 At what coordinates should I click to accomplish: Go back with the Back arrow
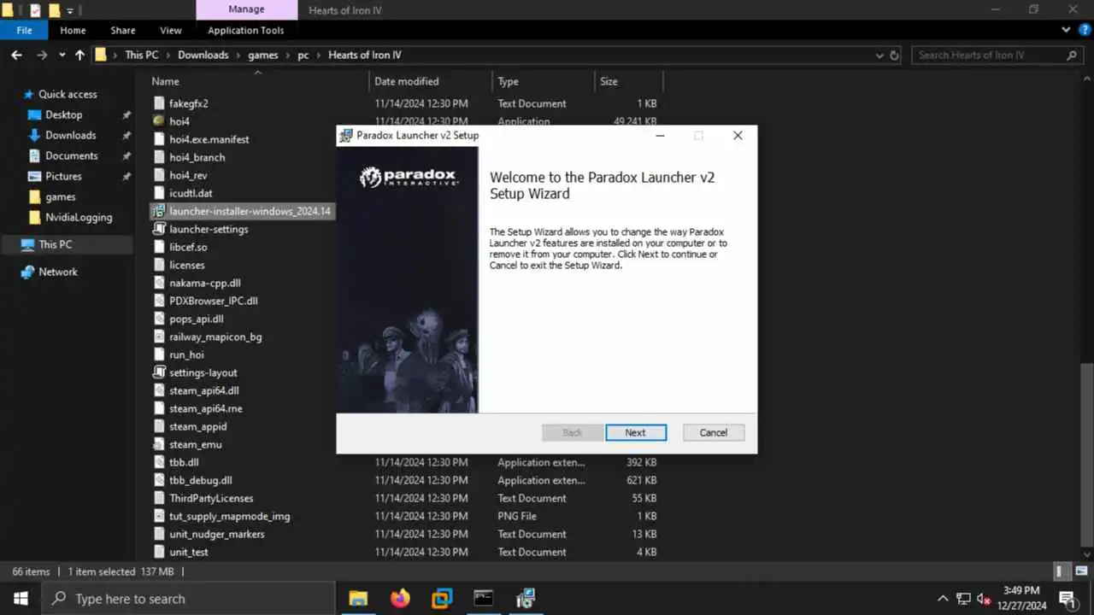tap(16, 55)
